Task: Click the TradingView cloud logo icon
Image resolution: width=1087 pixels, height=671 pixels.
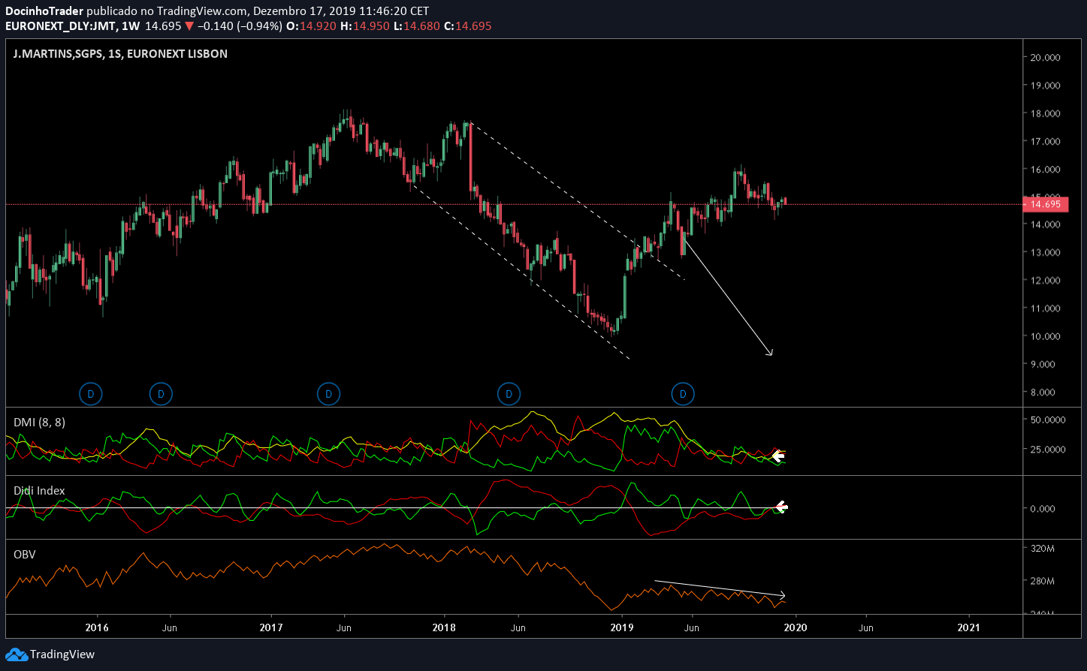Action: click(x=17, y=654)
